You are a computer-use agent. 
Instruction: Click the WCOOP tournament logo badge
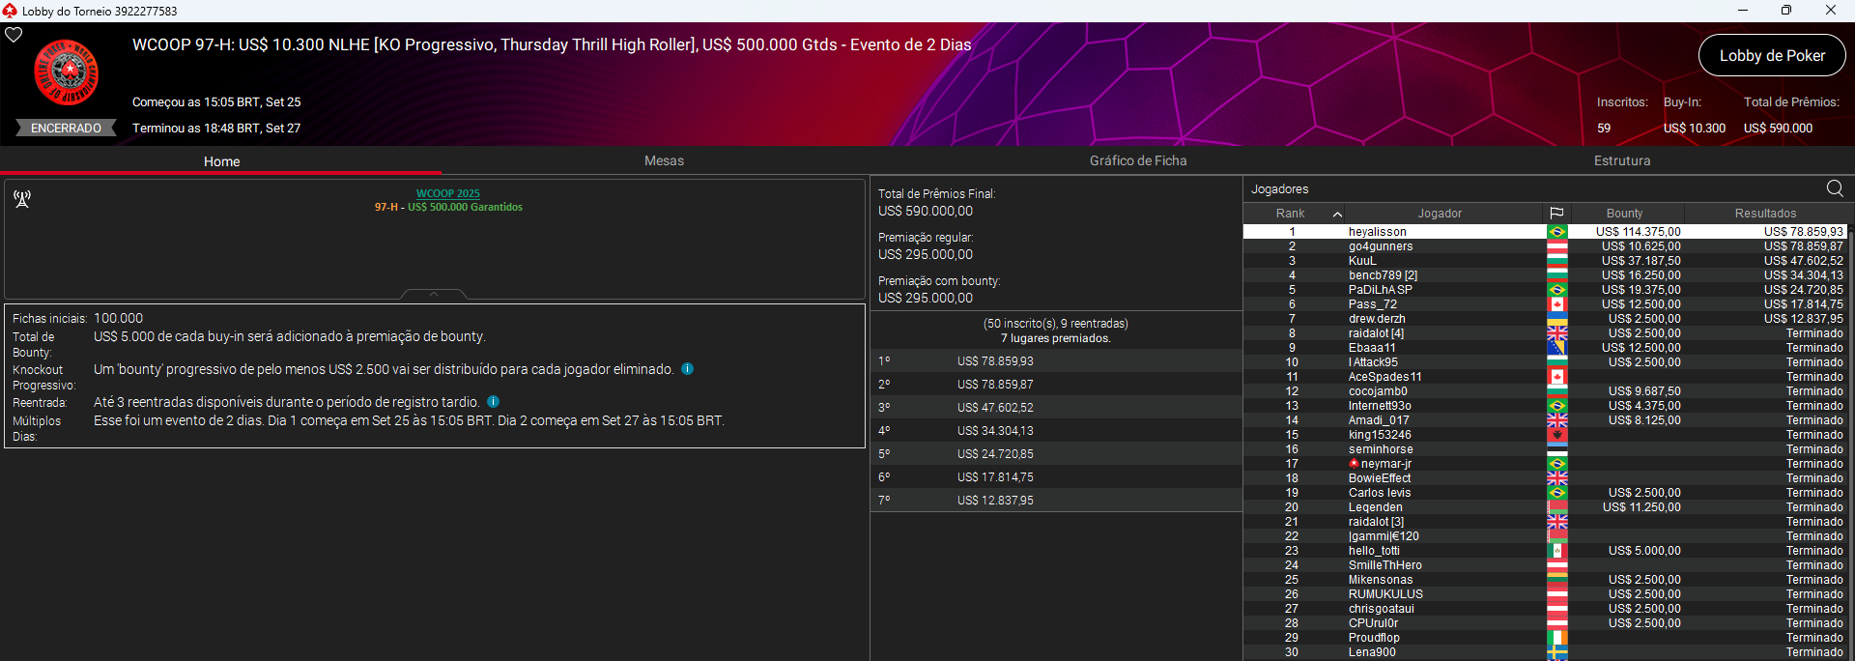click(67, 72)
